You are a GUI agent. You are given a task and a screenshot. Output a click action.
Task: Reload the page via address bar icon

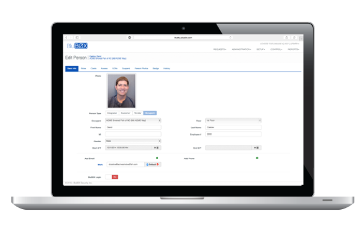pos(230,37)
